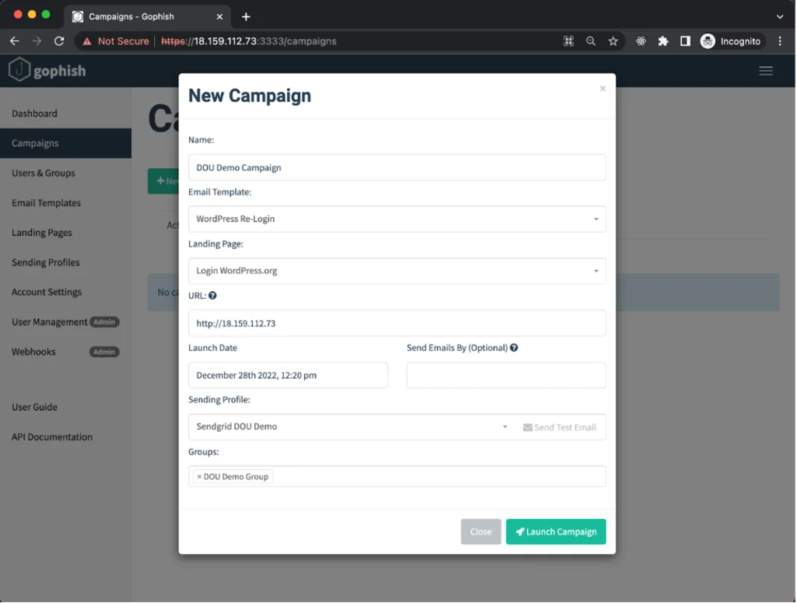Open Sending Profiles in the sidebar
This screenshot has width=797, height=603.
pos(46,262)
